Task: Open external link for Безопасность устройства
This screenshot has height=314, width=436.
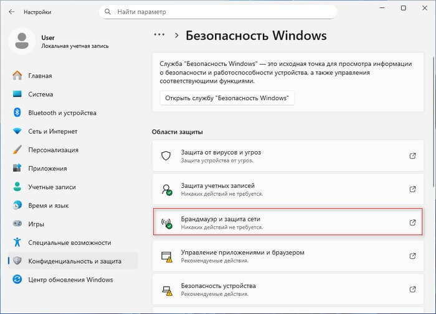Action: pos(412,290)
